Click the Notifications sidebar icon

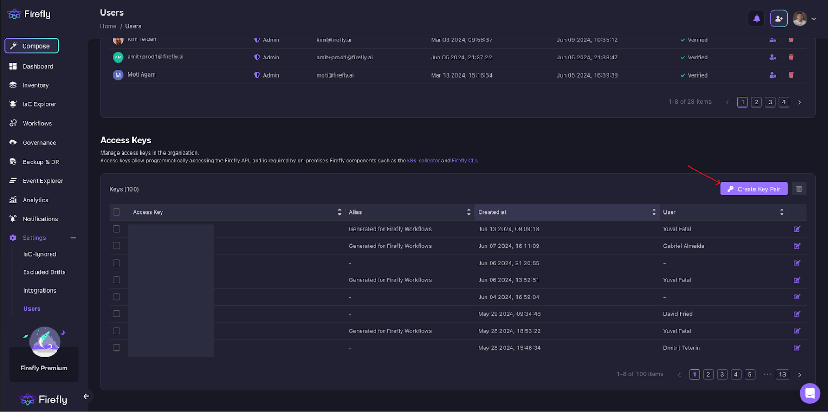[13, 219]
